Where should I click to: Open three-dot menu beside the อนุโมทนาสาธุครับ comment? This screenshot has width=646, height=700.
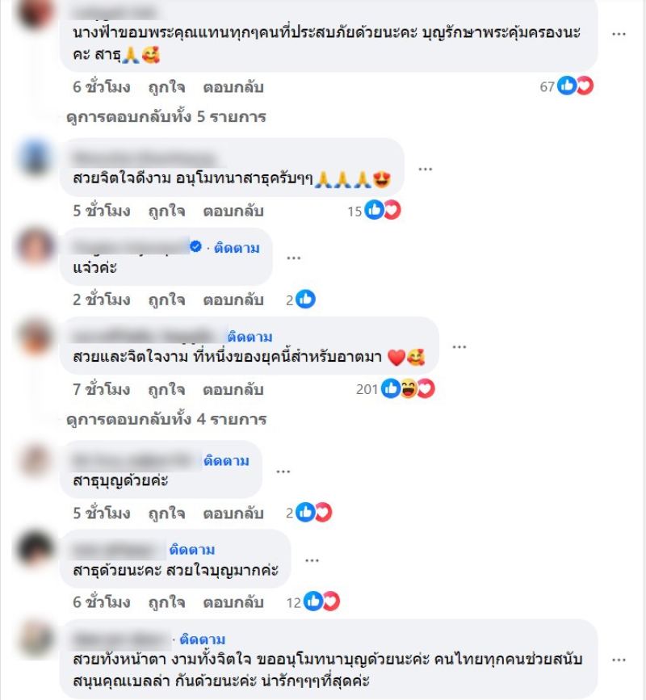click(x=425, y=169)
